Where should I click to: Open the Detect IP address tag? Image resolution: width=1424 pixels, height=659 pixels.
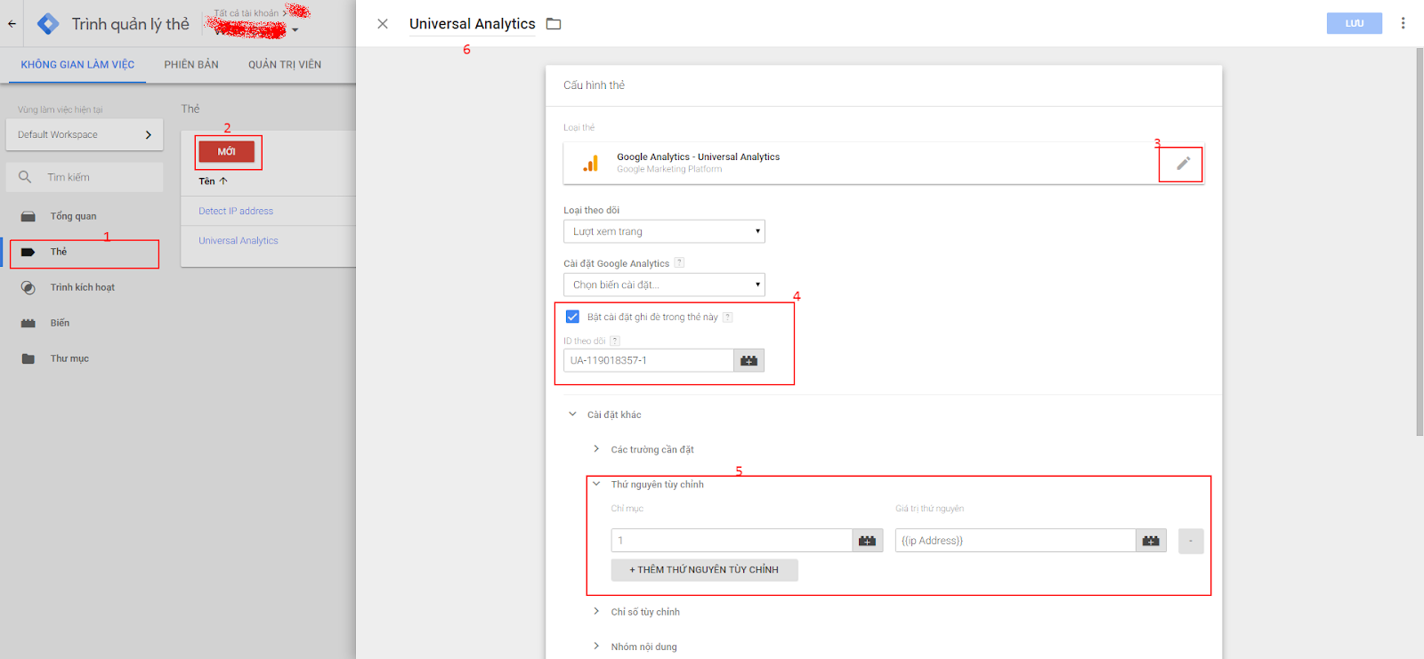pos(236,211)
